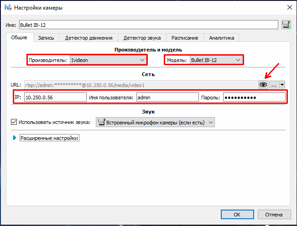This screenshot has width=297, height=226.
Task: Open the small dropdown arrow next to ellipsis button
Action: click(x=282, y=85)
